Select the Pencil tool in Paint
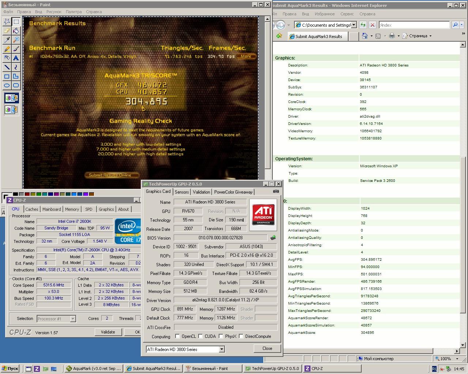Screen dimensions: 468x374 7,49
